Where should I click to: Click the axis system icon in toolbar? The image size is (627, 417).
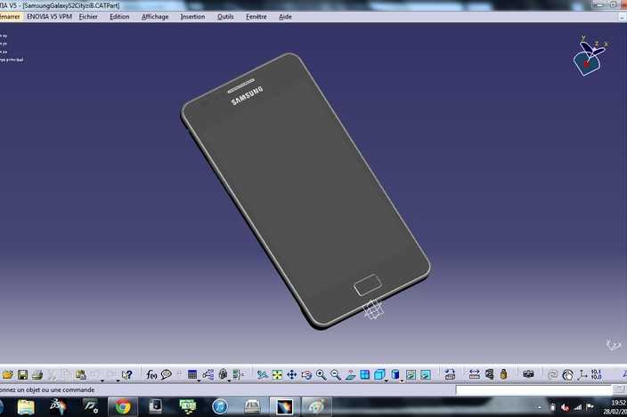(583, 374)
